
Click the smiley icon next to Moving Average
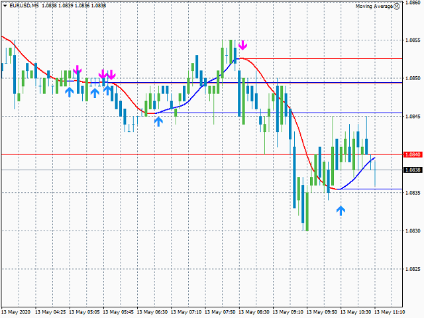pyautogui.click(x=396, y=6)
